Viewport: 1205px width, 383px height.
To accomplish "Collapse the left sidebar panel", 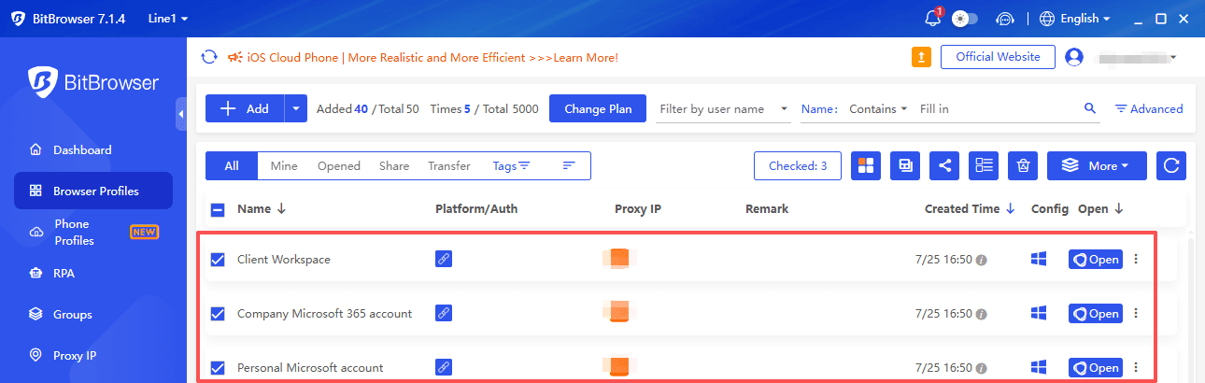I will click(x=180, y=113).
